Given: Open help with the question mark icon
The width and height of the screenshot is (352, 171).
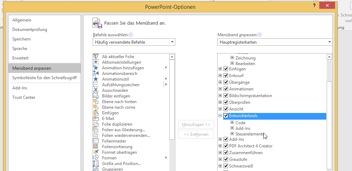Looking at the screenshot, I should [315, 6].
